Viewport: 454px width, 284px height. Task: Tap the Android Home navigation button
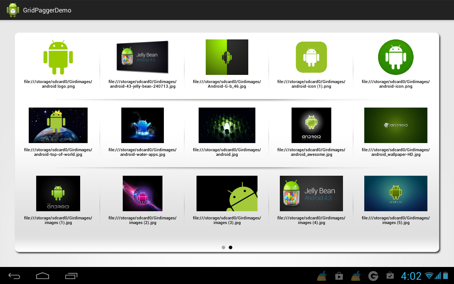pyautogui.click(x=43, y=276)
